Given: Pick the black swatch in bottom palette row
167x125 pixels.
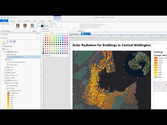Looking at the screenshot, I should point(43,53).
